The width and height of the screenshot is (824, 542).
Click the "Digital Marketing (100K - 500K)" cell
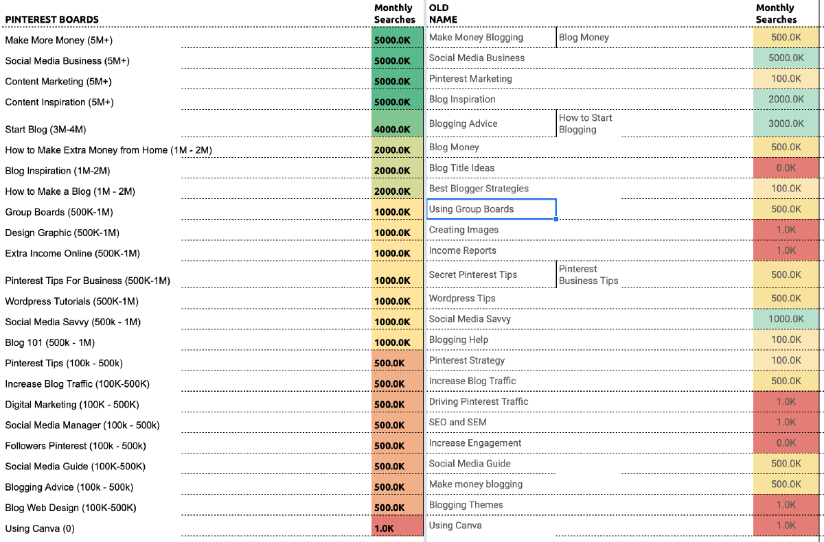[72, 405]
